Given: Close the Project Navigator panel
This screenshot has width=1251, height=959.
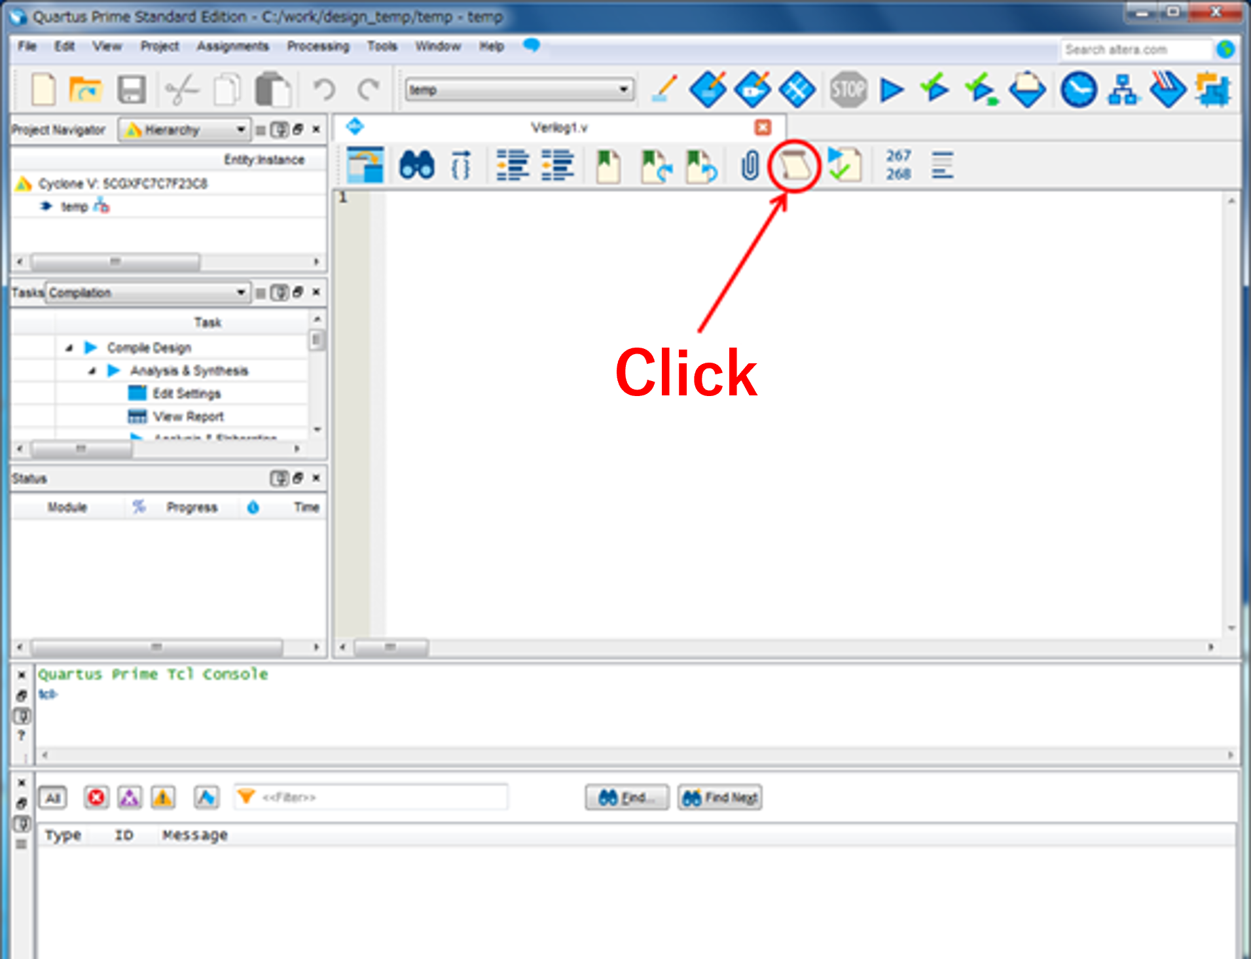Looking at the screenshot, I should coord(316,130).
